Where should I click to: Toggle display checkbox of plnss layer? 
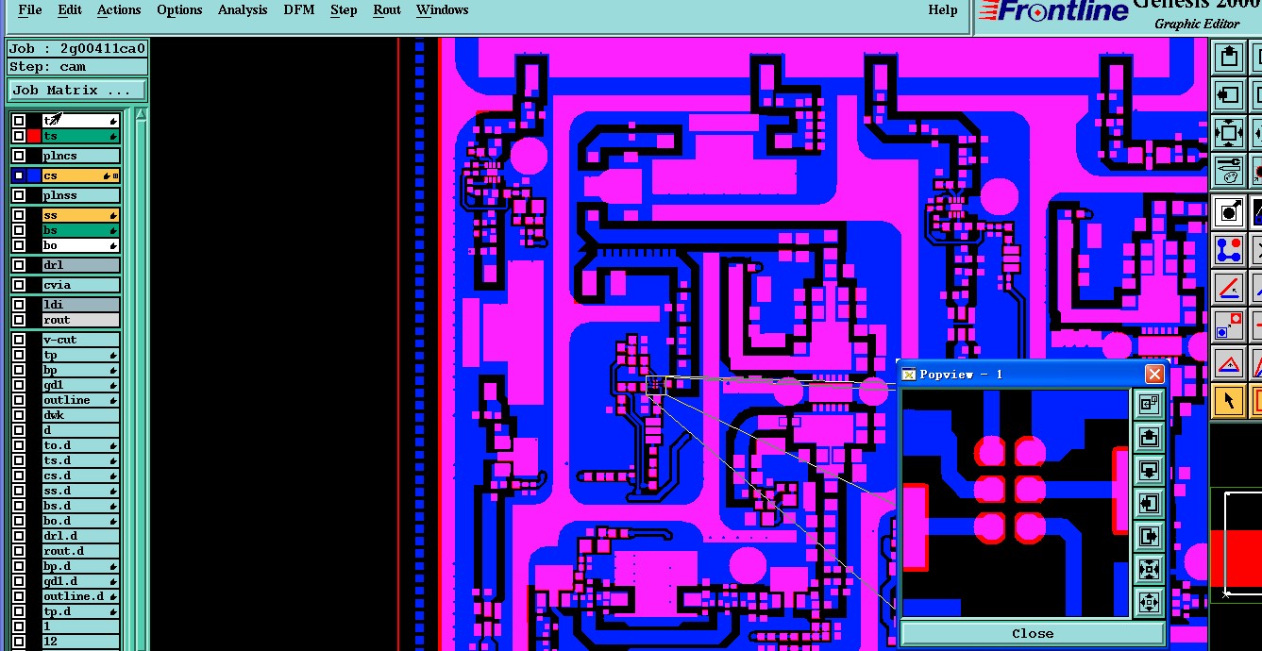(19, 195)
